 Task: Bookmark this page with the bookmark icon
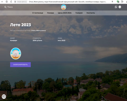(112, 2)
